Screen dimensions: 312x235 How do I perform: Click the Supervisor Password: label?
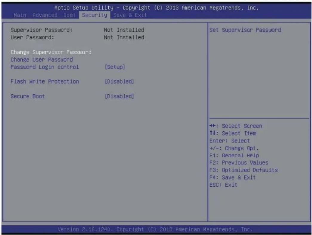(42, 30)
